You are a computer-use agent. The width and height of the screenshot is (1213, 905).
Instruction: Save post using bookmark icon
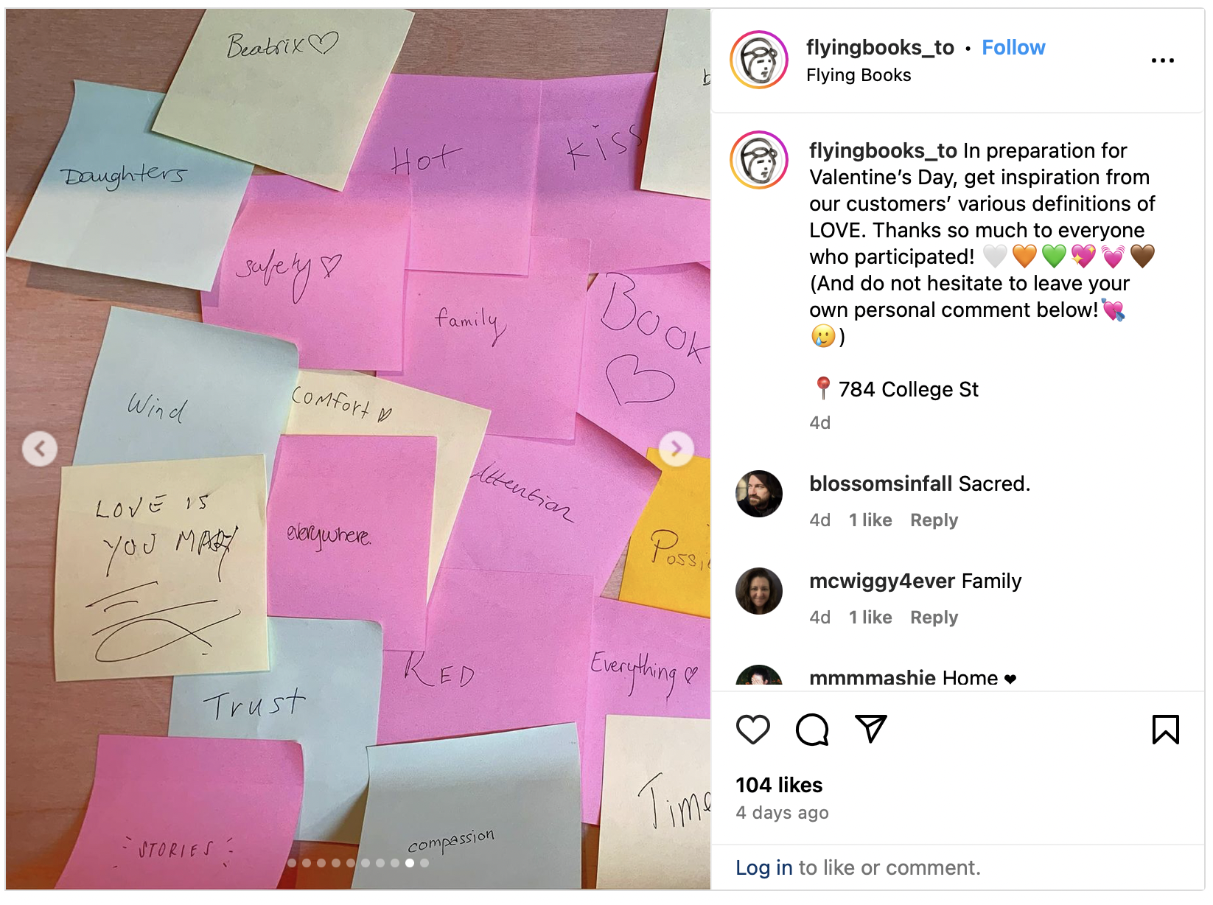(1165, 730)
